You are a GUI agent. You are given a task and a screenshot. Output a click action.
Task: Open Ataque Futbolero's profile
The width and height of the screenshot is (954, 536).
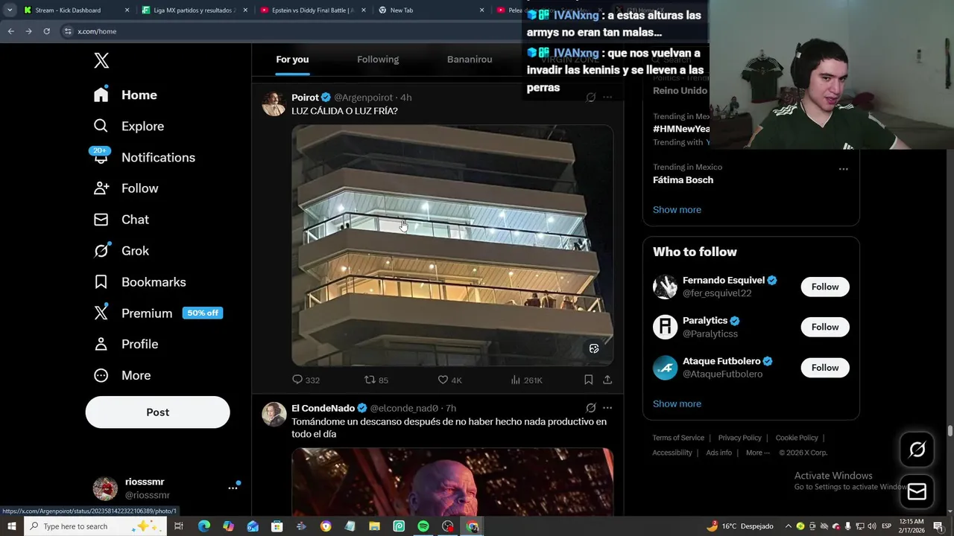click(720, 361)
